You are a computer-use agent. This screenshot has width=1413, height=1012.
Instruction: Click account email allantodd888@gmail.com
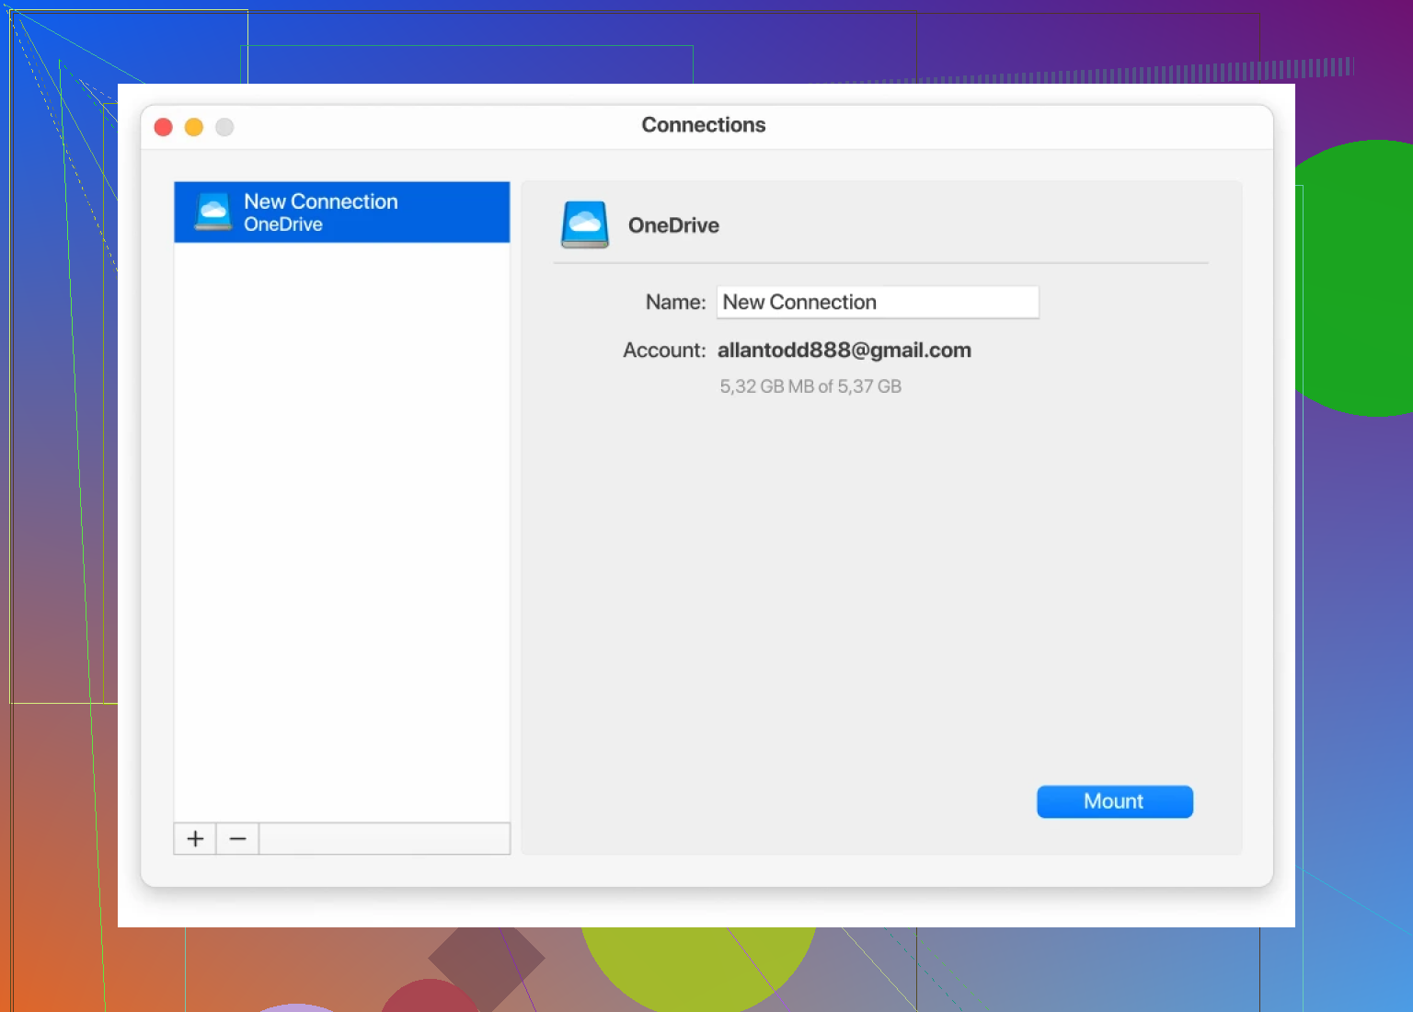click(844, 351)
